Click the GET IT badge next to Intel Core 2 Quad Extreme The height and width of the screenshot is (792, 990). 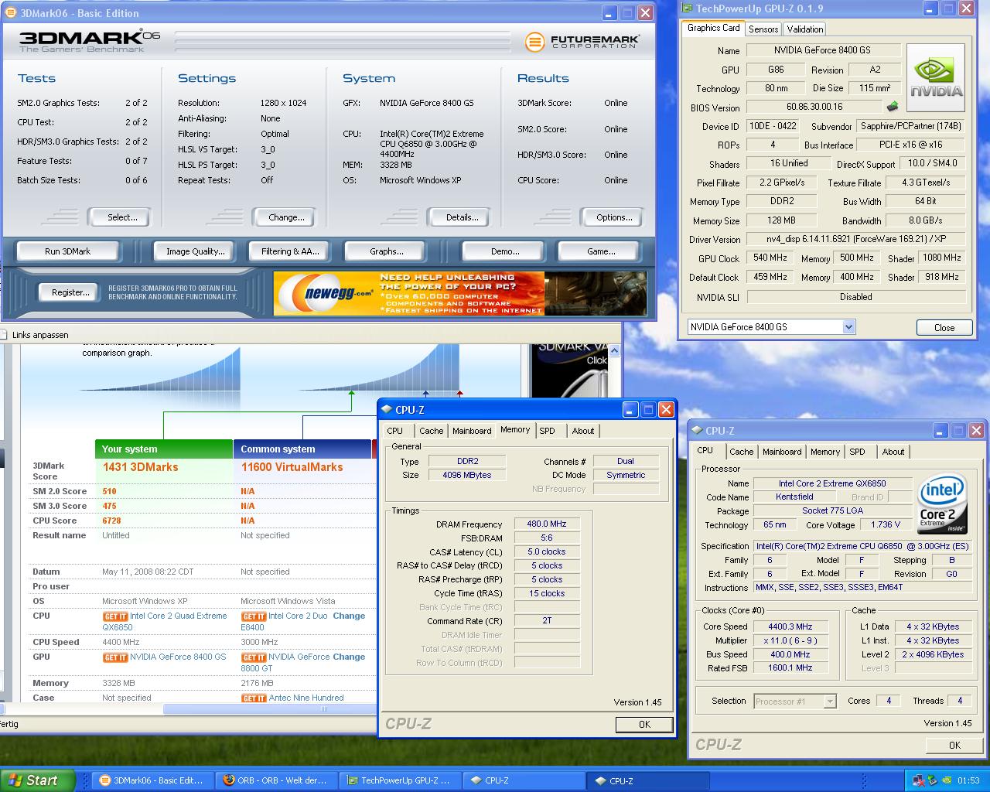coord(115,616)
